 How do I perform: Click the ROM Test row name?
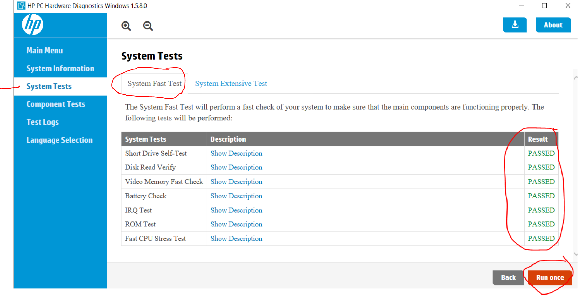[140, 225]
